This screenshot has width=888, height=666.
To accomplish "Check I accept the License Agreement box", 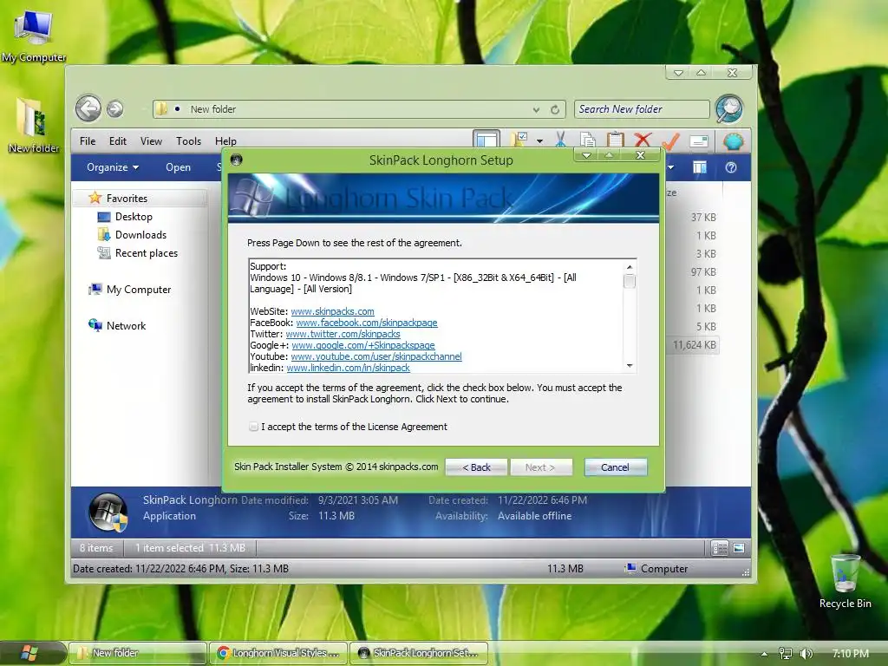I will click(254, 427).
